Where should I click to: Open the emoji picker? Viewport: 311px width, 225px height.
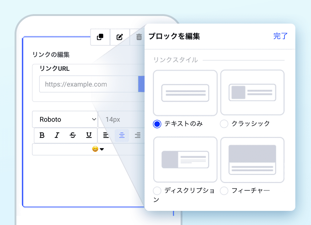coord(98,149)
